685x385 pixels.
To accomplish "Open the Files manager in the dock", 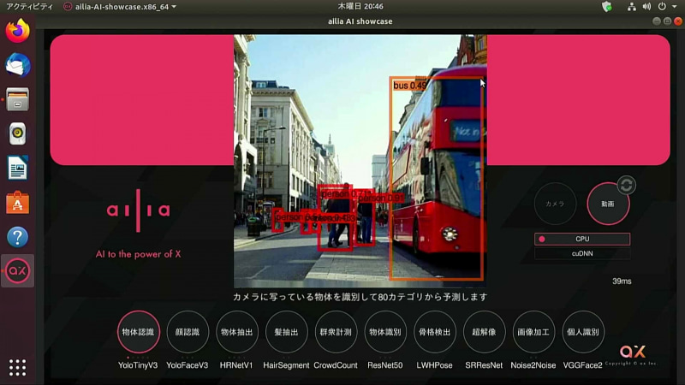I will [17, 99].
